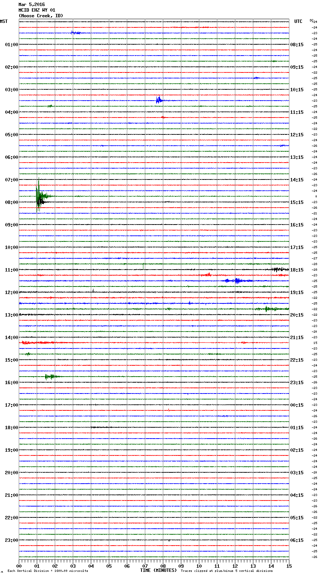Click the 06:15 UTC time label

coord(297,540)
